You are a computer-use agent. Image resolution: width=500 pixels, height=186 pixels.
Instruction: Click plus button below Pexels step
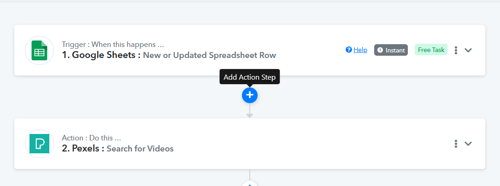pos(250,184)
